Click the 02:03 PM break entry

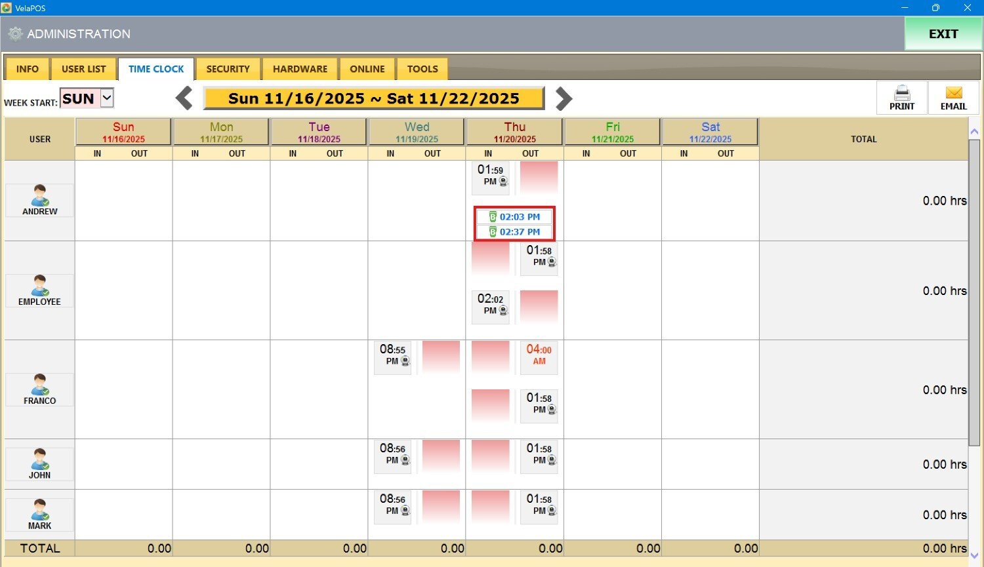(x=514, y=217)
